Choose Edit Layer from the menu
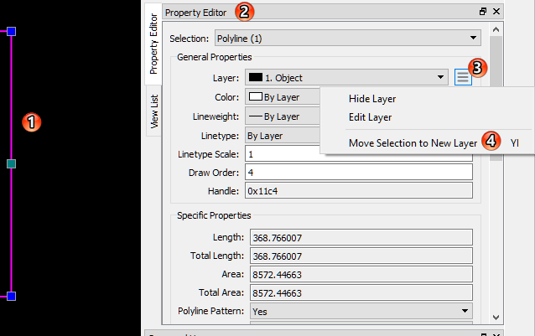The width and height of the screenshot is (535, 336). pyautogui.click(x=370, y=117)
